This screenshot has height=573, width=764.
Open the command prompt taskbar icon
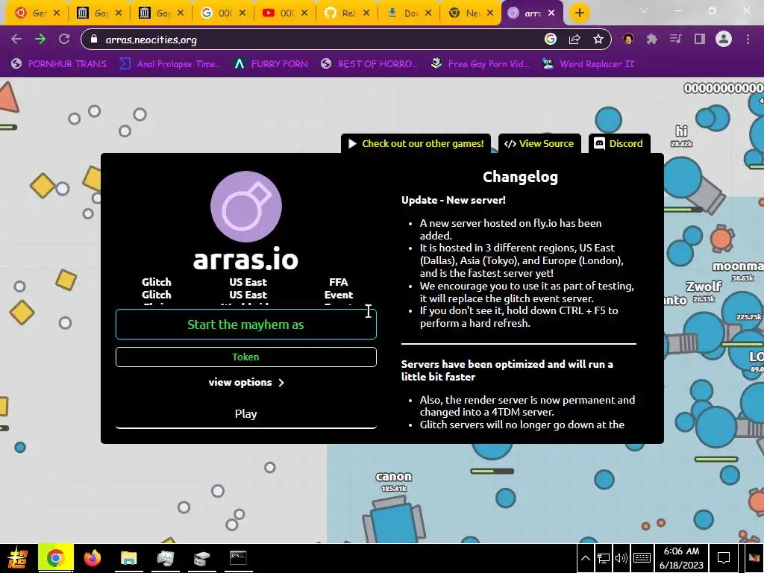point(238,558)
